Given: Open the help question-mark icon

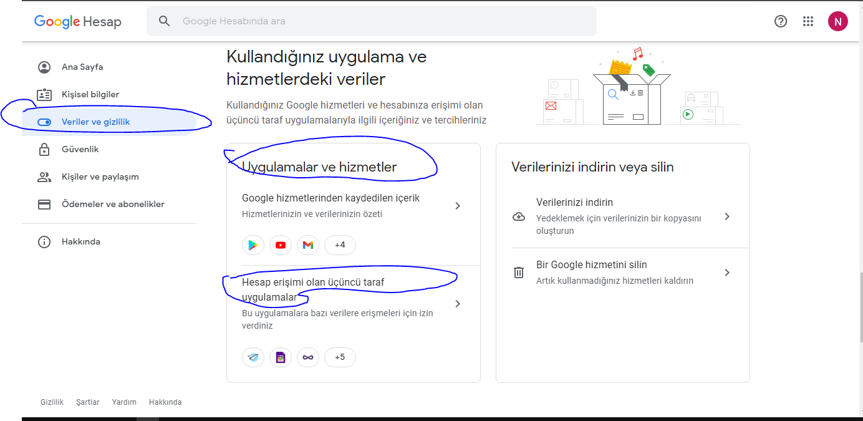Looking at the screenshot, I should [x=781, y=21].
